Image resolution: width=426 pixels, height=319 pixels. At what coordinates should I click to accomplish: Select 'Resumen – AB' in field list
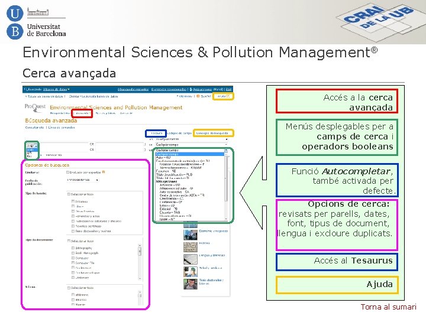(x=166, y=171)
